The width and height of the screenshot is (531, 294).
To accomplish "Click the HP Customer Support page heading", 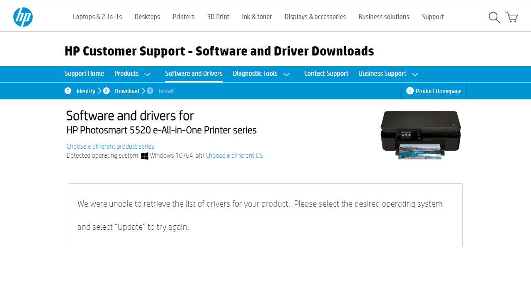I will pyautogui.click(x=219, y=51).
